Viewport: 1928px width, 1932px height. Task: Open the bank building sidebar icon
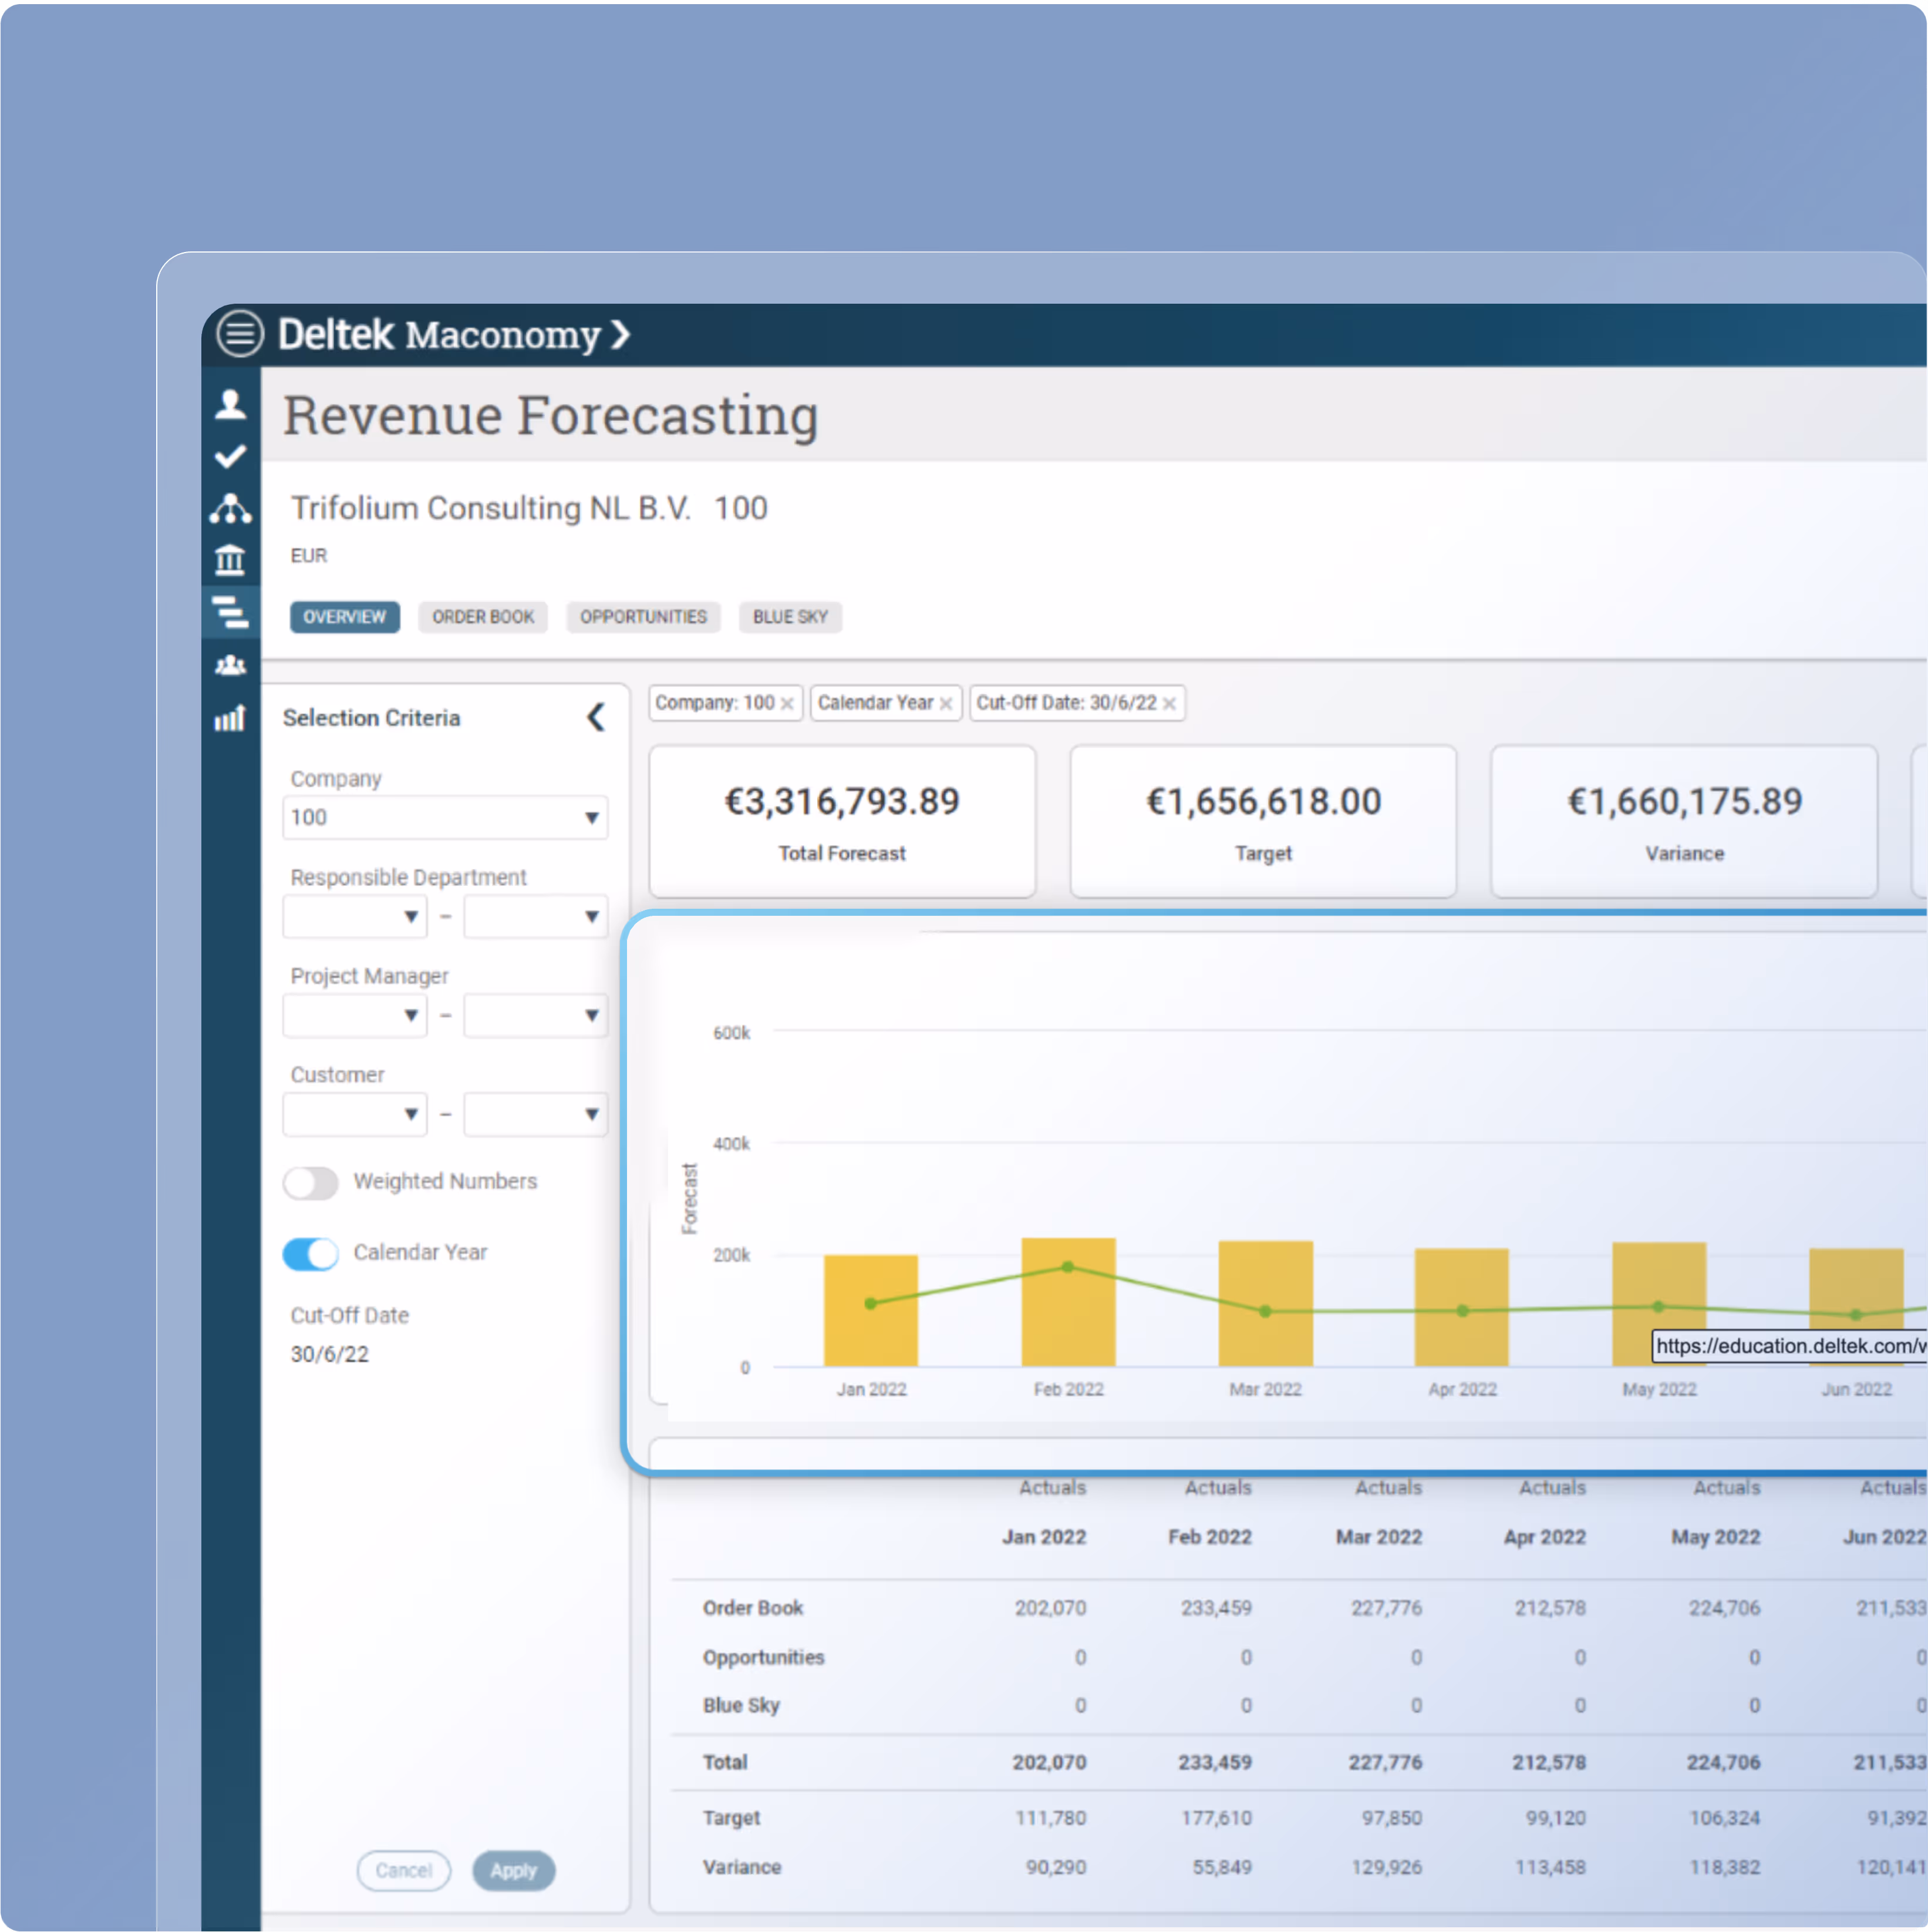(230, 560)
